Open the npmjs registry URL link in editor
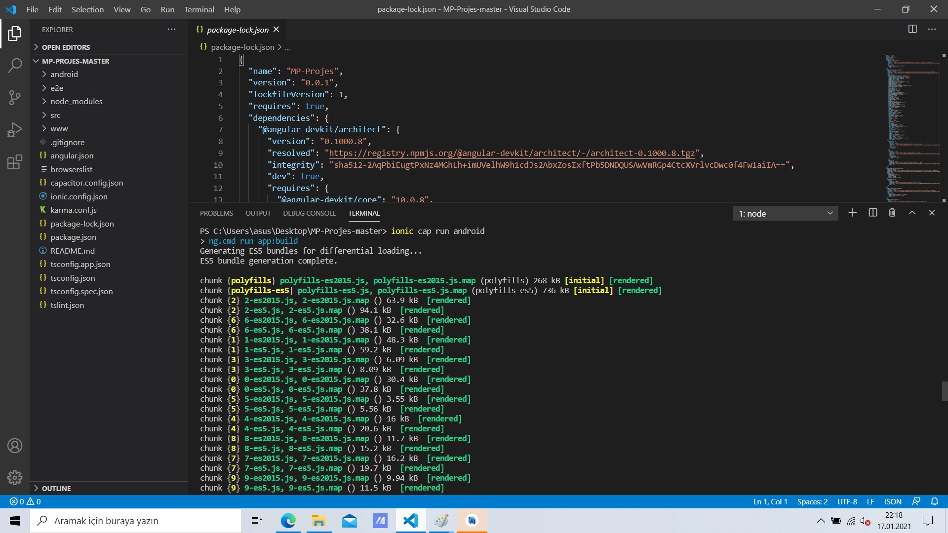Image resolution: width=948 pixels, height=533 pixels. pyautogui.click(x=512, y=153)
